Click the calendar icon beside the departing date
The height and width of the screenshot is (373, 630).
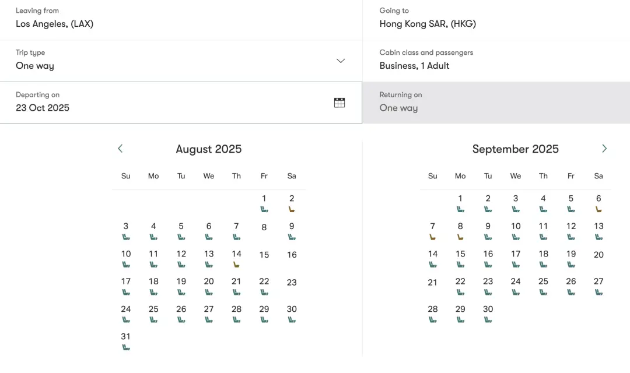point(339,102)
